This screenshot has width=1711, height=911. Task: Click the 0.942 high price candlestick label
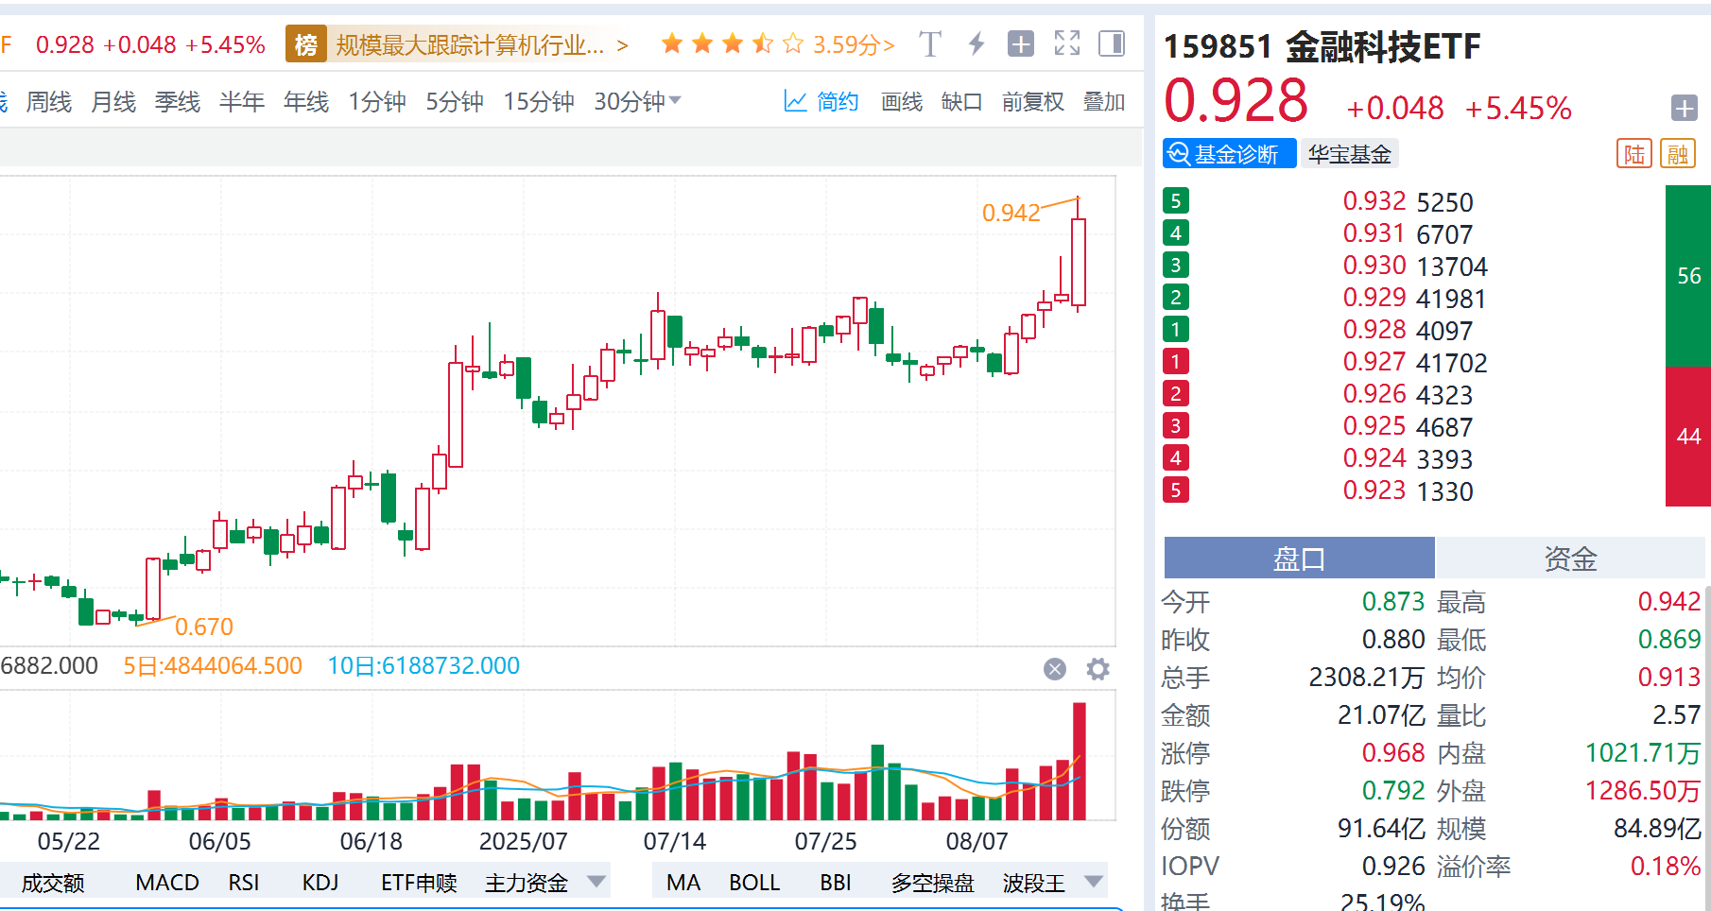(x=1011, y=213)
